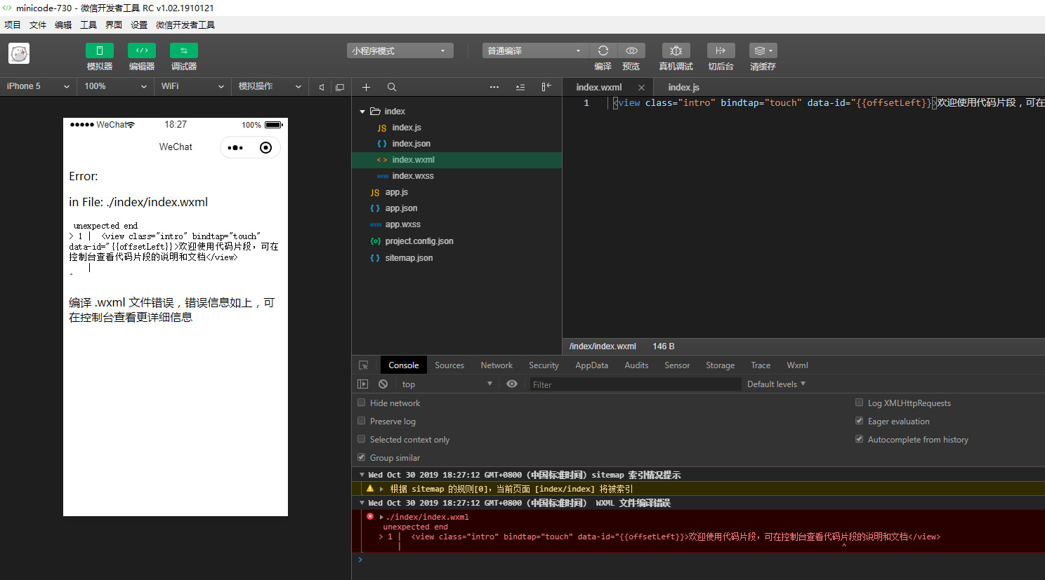Viewport: 1045px width, 580px height.
Task: Enable Log XMLHttpRequests checkbox
Action: pyautogui.click(x=859, y=403)
